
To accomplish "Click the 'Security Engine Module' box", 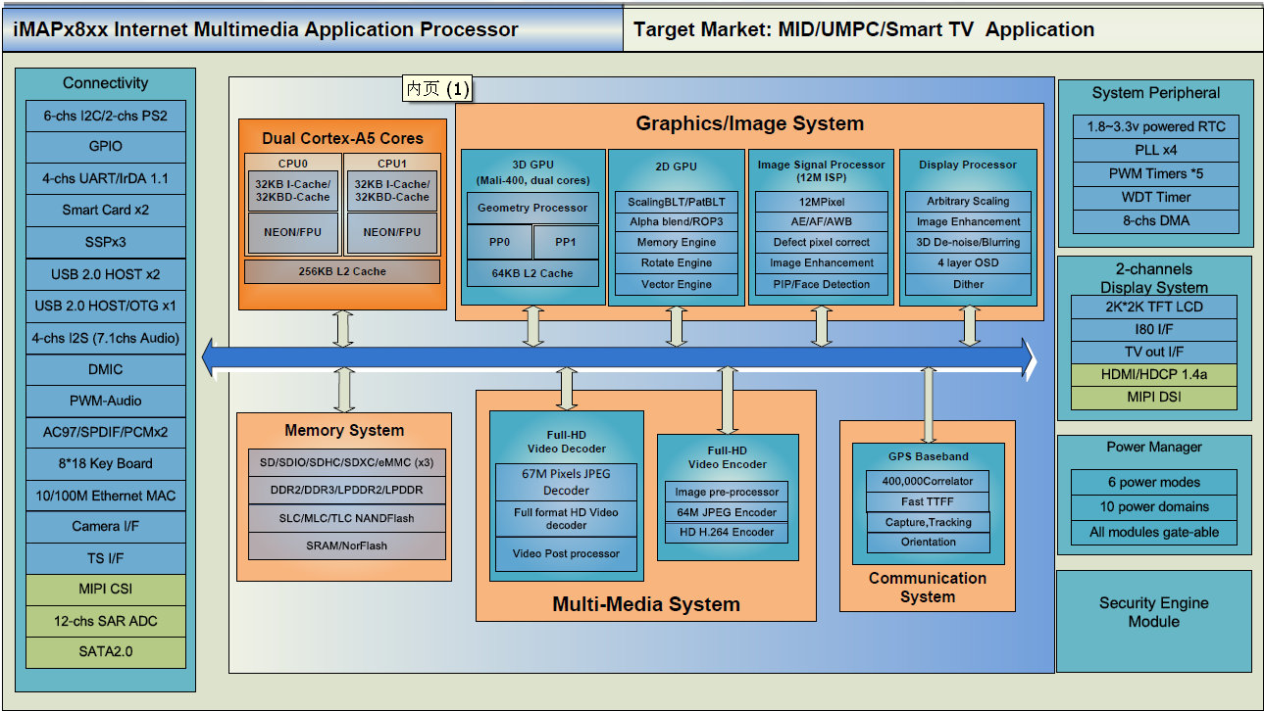I will (x=1153, y=621).
